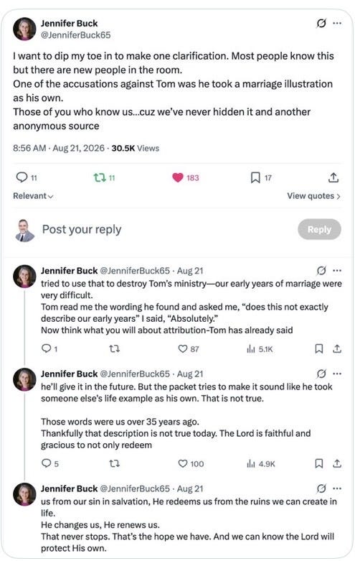Click the repost icon showing 11

click(x=99, y=177)
